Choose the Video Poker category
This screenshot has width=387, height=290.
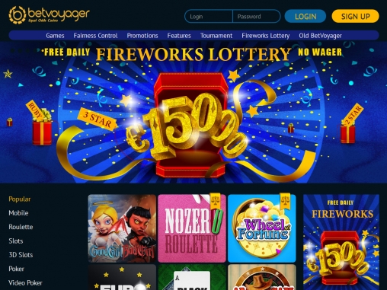pos(25,282)
